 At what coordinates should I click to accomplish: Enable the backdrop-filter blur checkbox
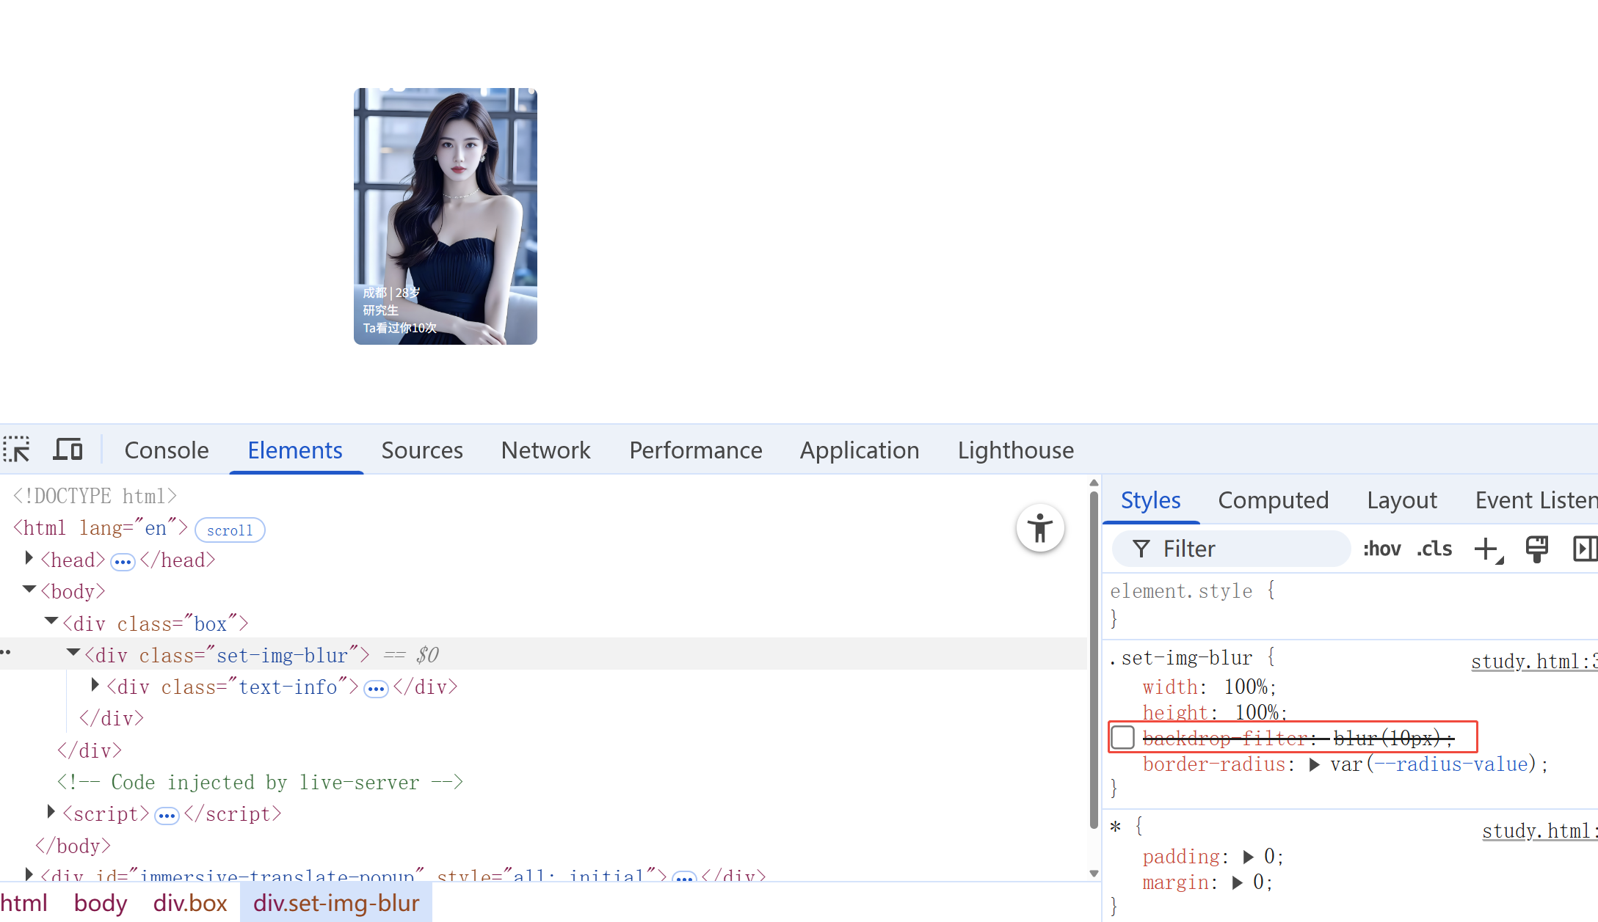[1123, 737]
